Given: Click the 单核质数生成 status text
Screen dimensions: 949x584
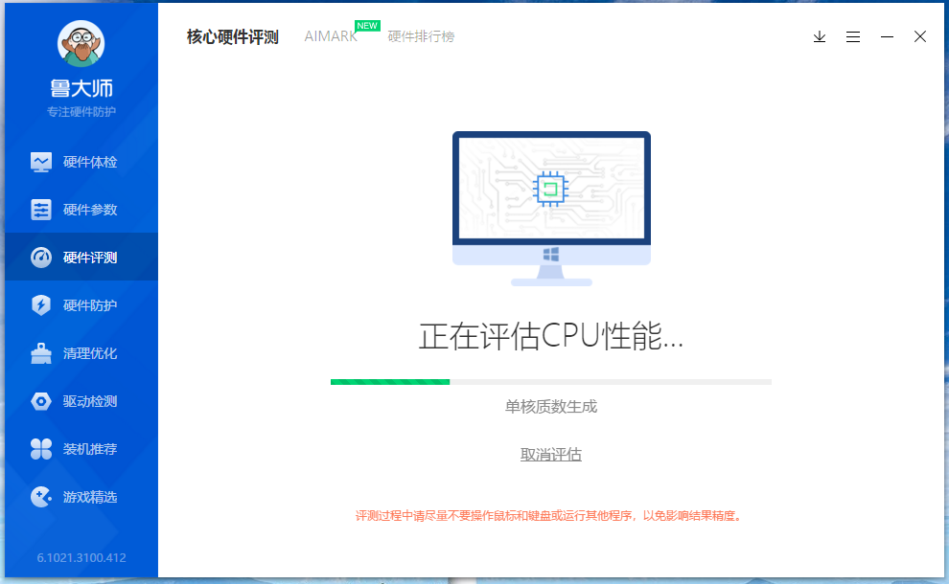Looking at the screenshot, I should click(551, 406).
